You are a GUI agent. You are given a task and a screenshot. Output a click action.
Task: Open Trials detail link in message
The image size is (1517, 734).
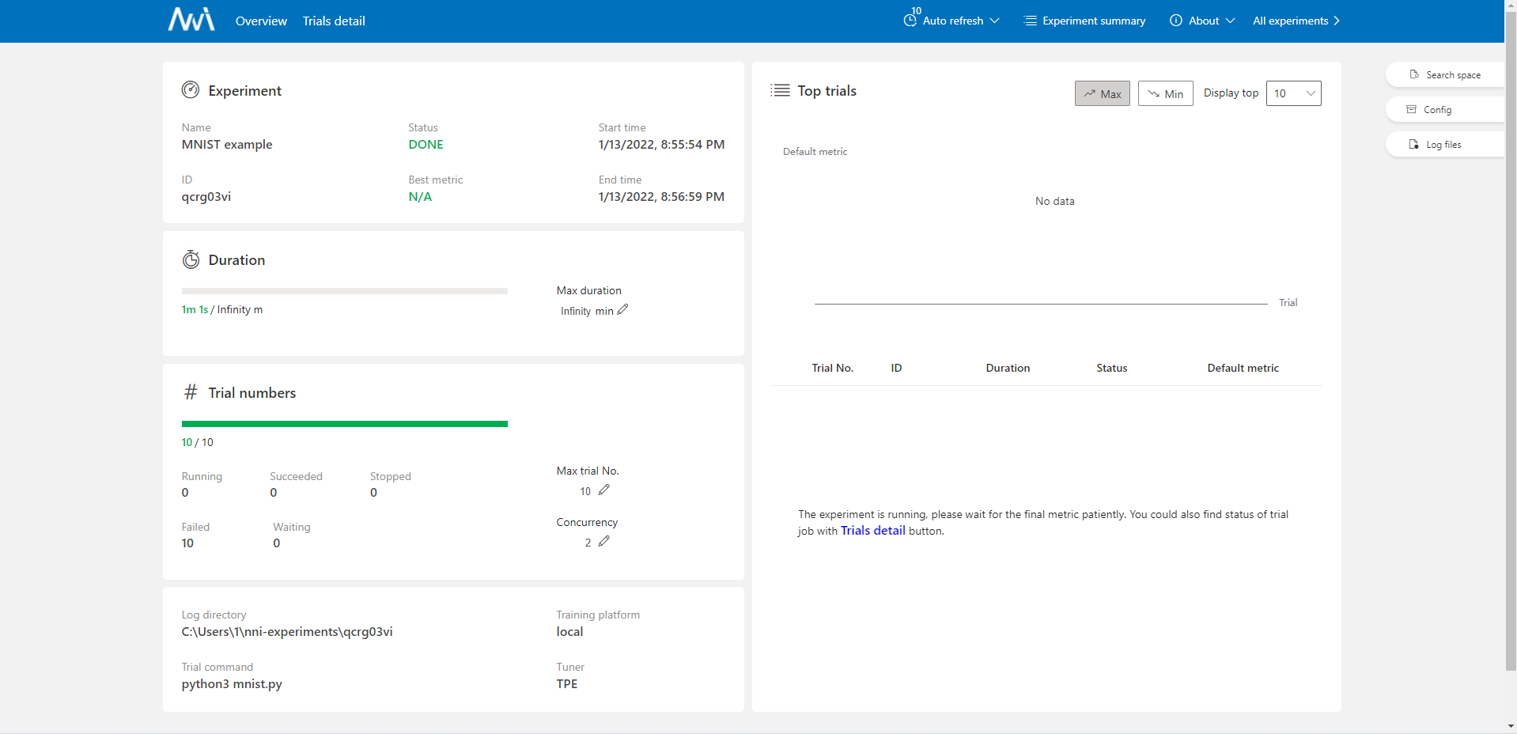click(x=872, y=531)
